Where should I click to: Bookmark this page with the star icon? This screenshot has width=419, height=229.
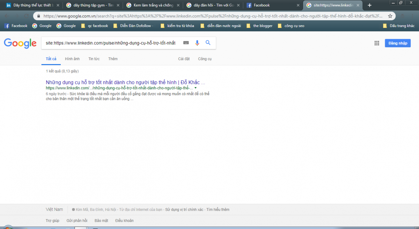coord(390,16)
